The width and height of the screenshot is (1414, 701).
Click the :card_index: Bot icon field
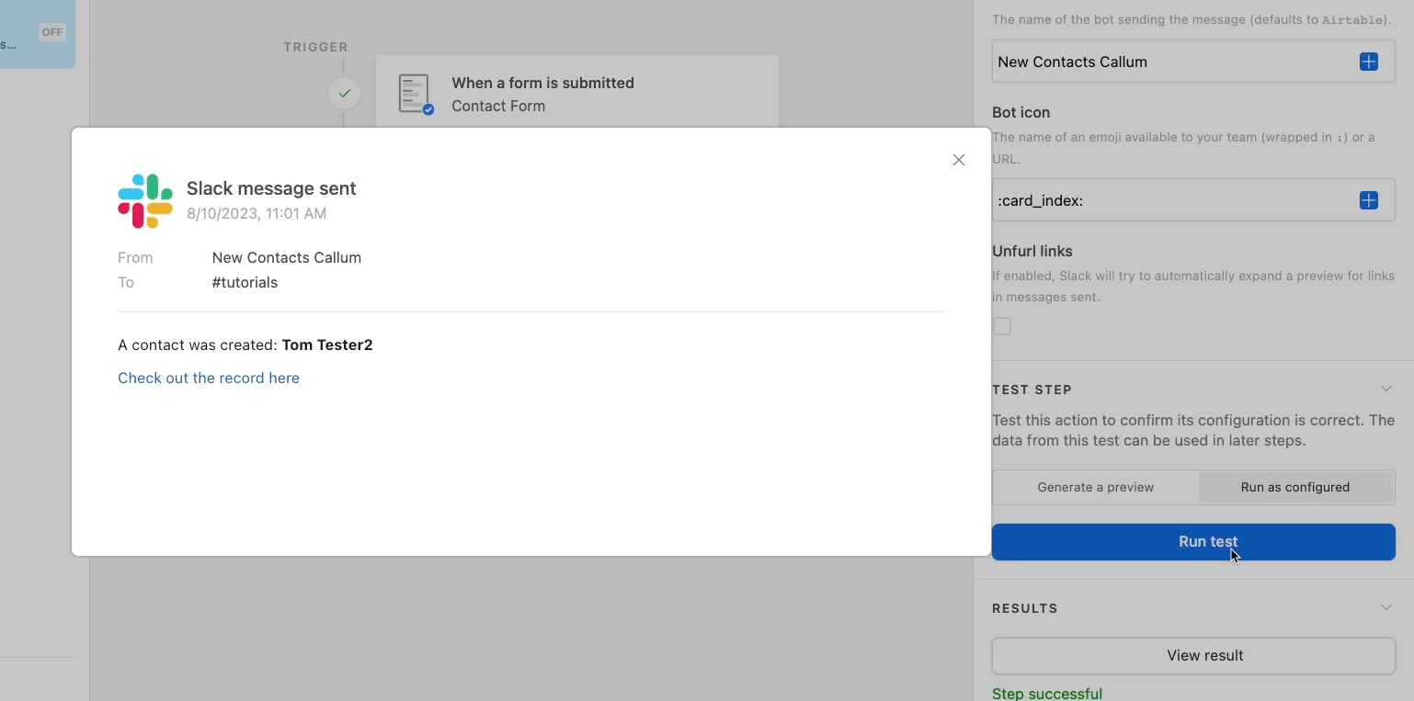(x=1168, y=200)
